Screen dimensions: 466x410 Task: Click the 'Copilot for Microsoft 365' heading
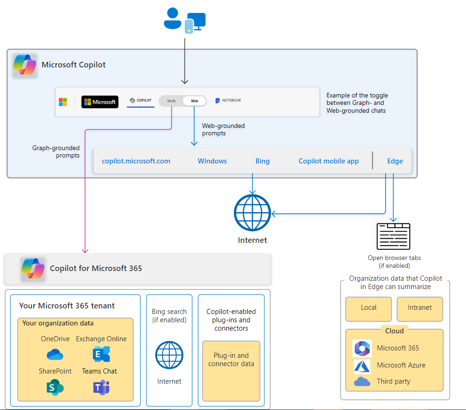click(96, 268)
